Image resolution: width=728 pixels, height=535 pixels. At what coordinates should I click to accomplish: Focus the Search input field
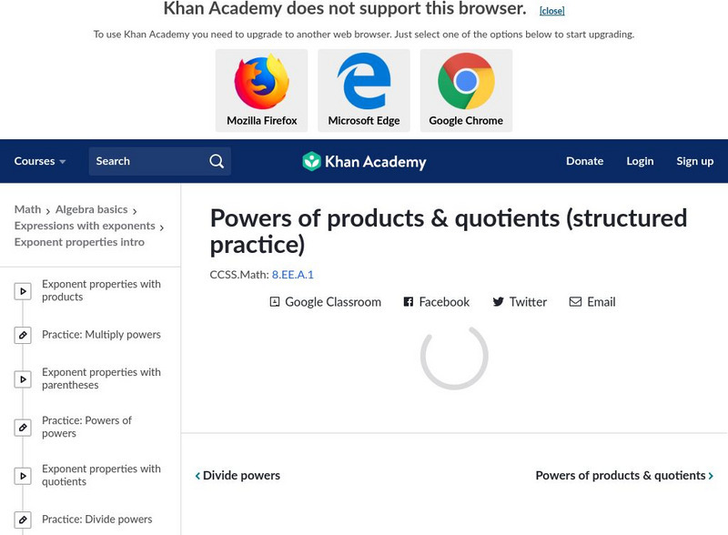146,161
